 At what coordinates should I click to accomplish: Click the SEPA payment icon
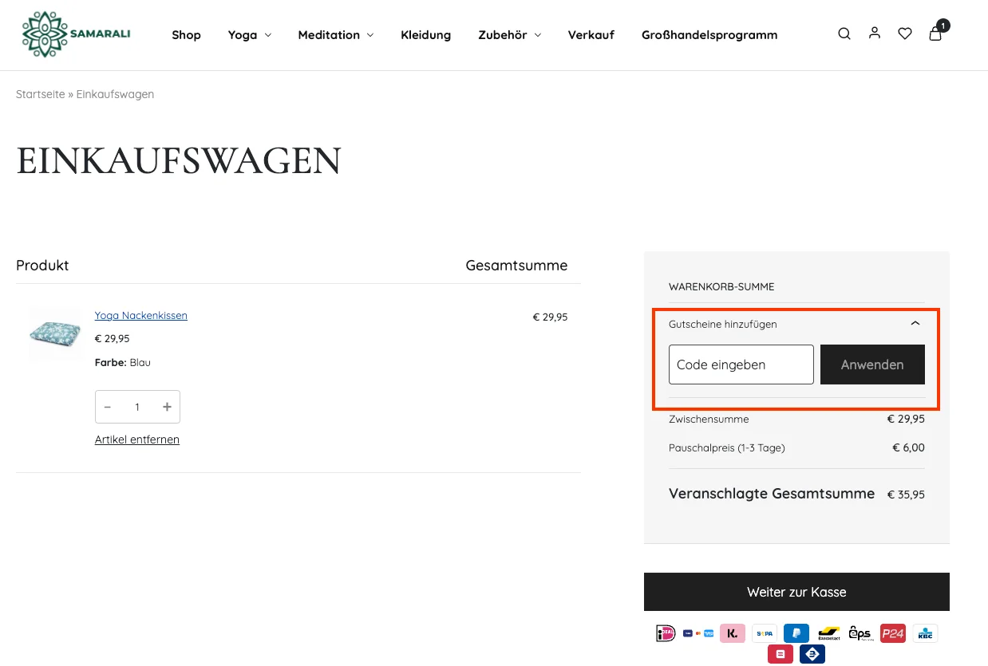(764, 633)
